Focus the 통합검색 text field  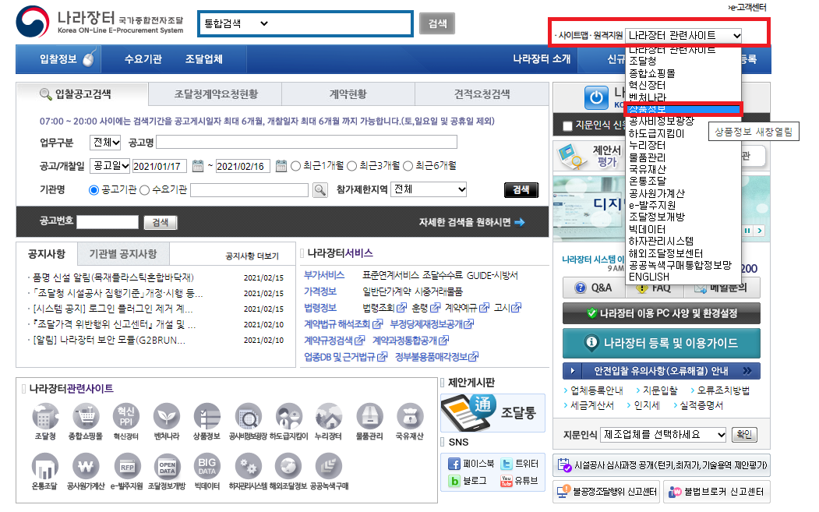click(341, 23)
